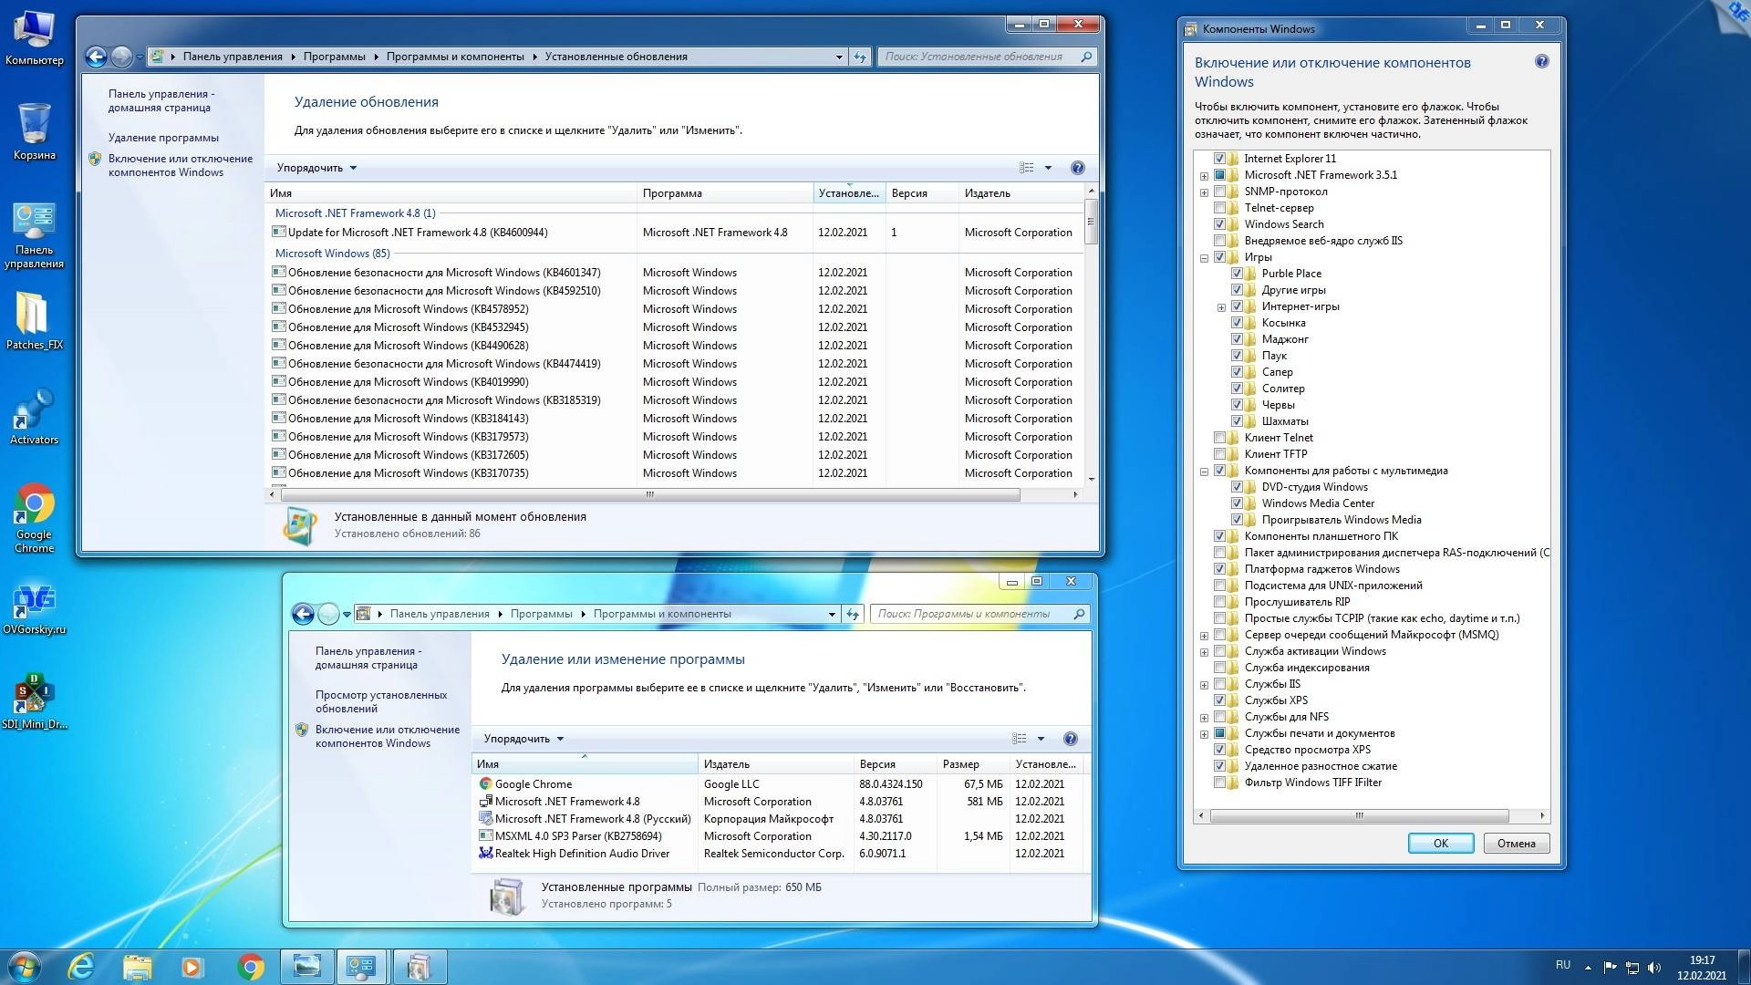Launch Internet Explorer from the taskbar
This screenshot has width=1751, height=985.
tap(81, 967)
